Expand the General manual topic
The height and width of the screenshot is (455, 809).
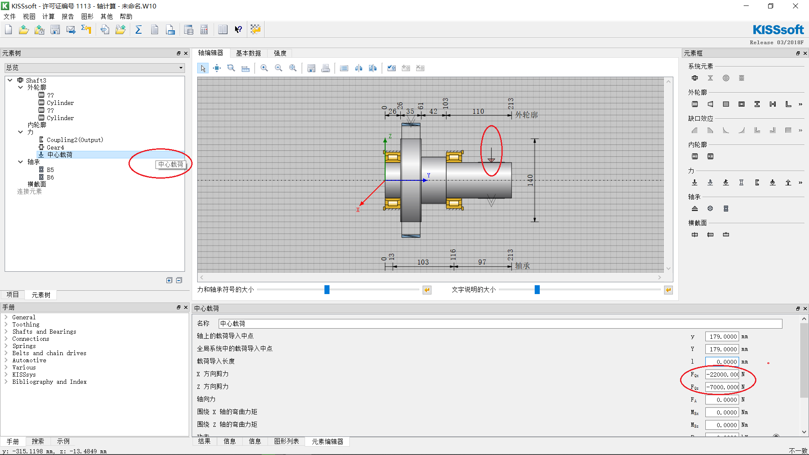pyautogui.click(x=6, y=317)
